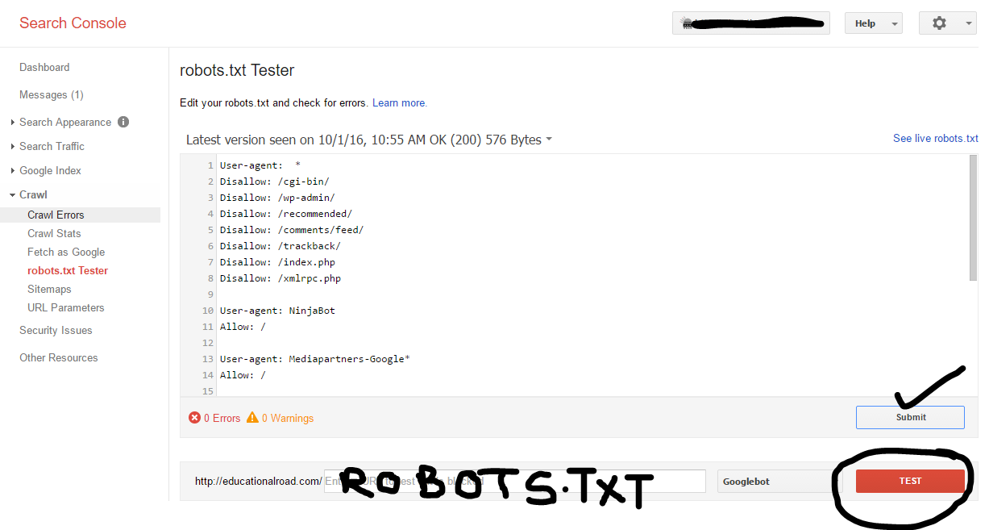Image resolution: width=989 pixels, height=530 pixels.
Task: Select robots.txt Tester in sidebar
Action: click(68, 271)
